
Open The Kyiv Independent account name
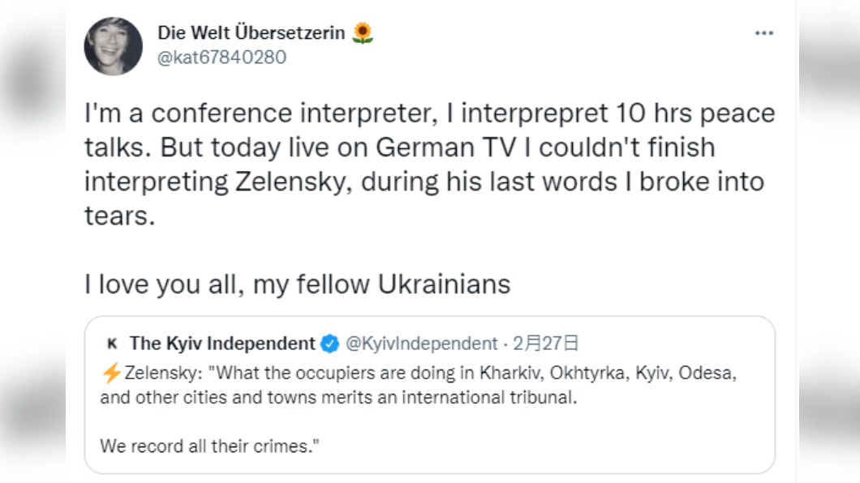[x=222, y=344]
